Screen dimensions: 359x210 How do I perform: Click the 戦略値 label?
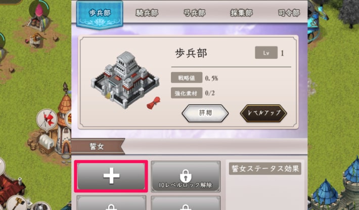tap(187, 78)
